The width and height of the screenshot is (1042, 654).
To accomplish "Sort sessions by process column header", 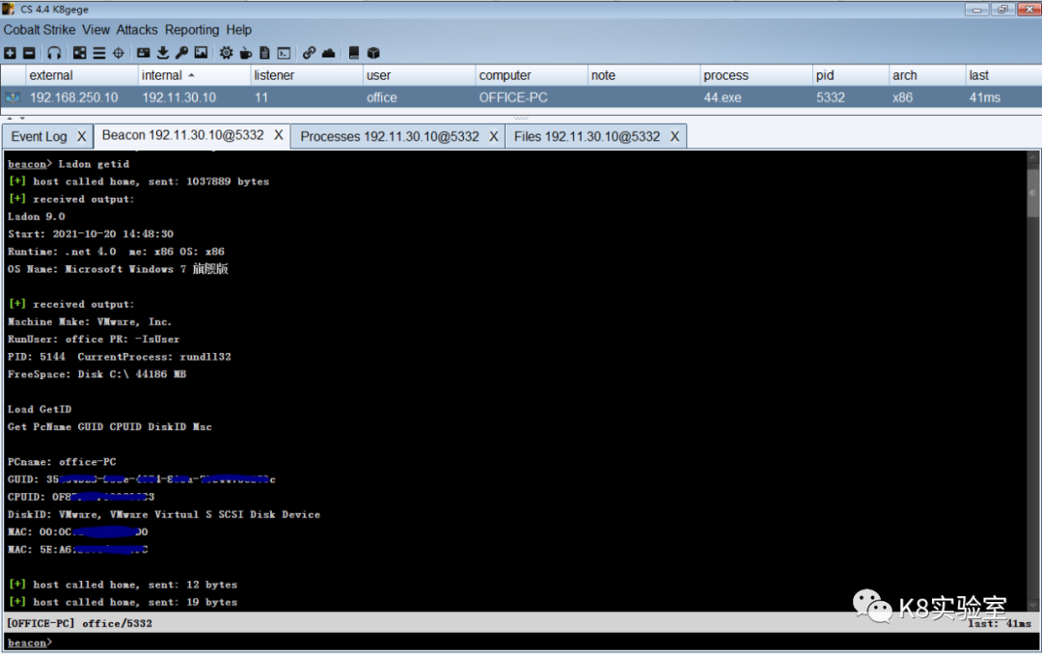I will 755,75.
